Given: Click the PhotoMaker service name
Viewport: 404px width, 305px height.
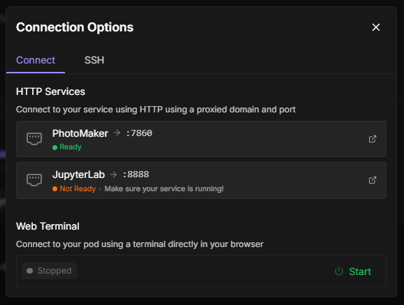Looking at the screenshot, I should pos(80,133).
